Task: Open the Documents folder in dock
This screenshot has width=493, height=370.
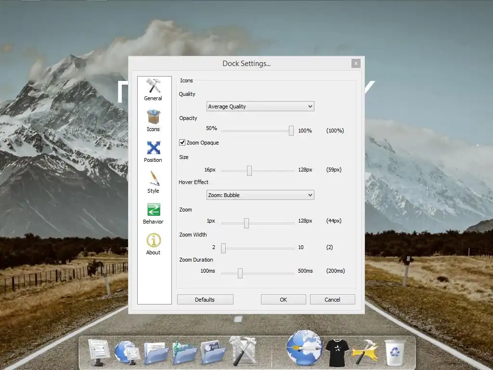Action: [x=156, y=353]
